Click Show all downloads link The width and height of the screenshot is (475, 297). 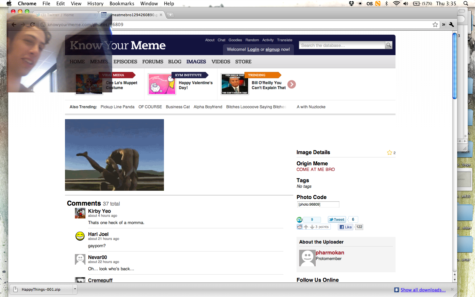click(423, 290)
